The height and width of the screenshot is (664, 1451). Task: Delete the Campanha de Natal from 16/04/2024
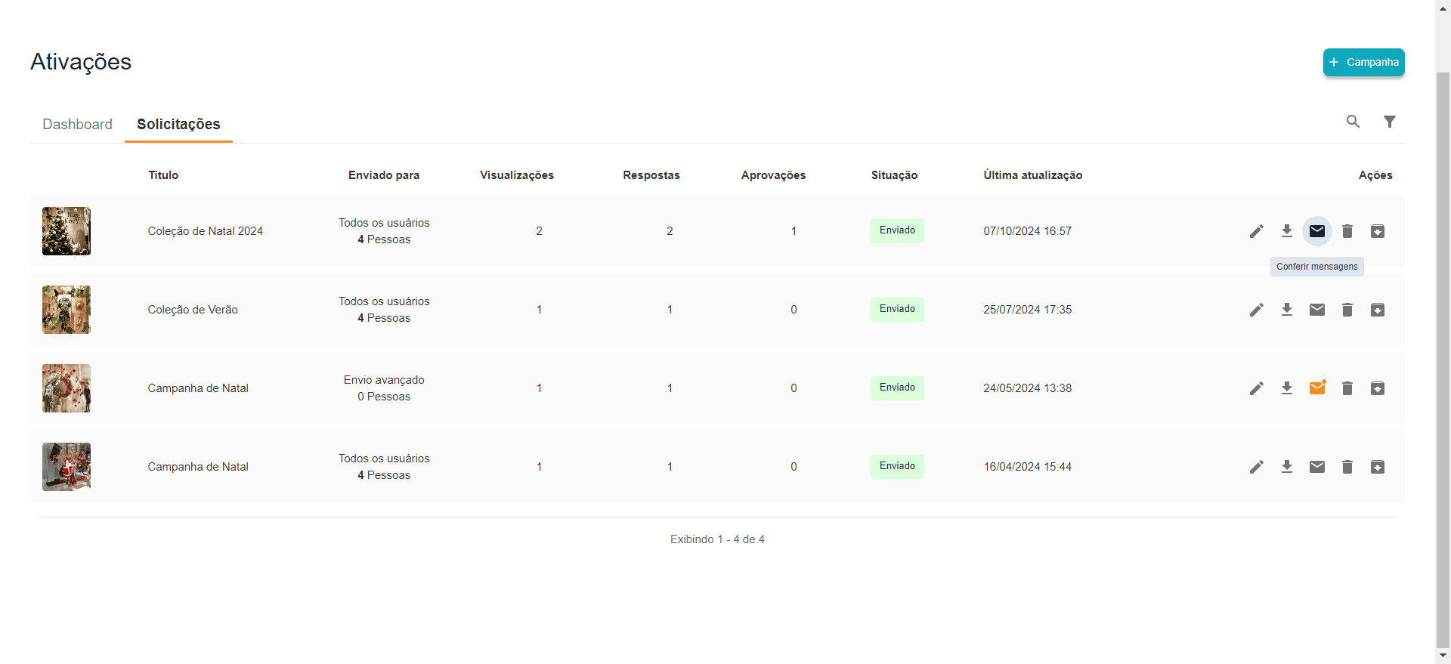pos(1347,467)
